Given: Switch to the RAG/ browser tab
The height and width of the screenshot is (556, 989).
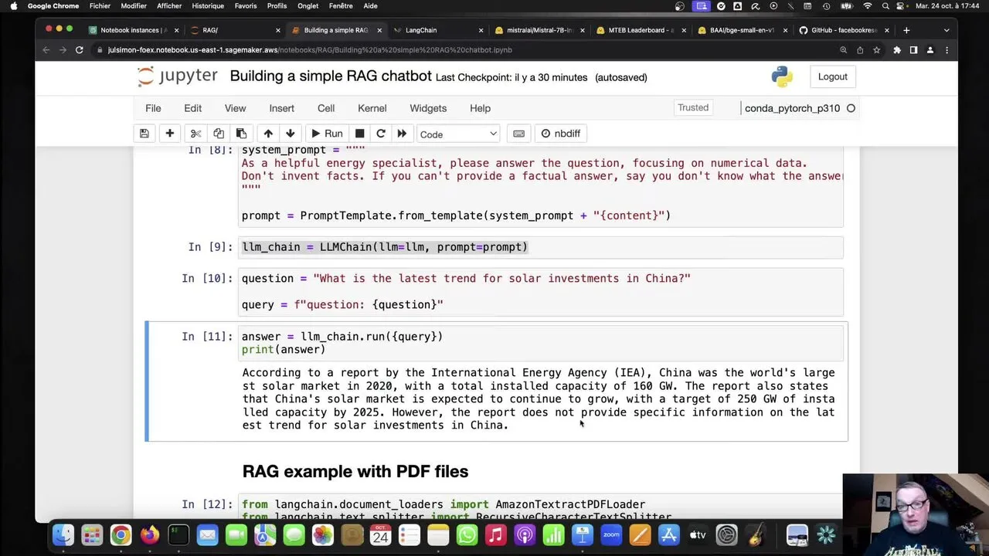Looking at the screenshot, I should tap(236, 30).
